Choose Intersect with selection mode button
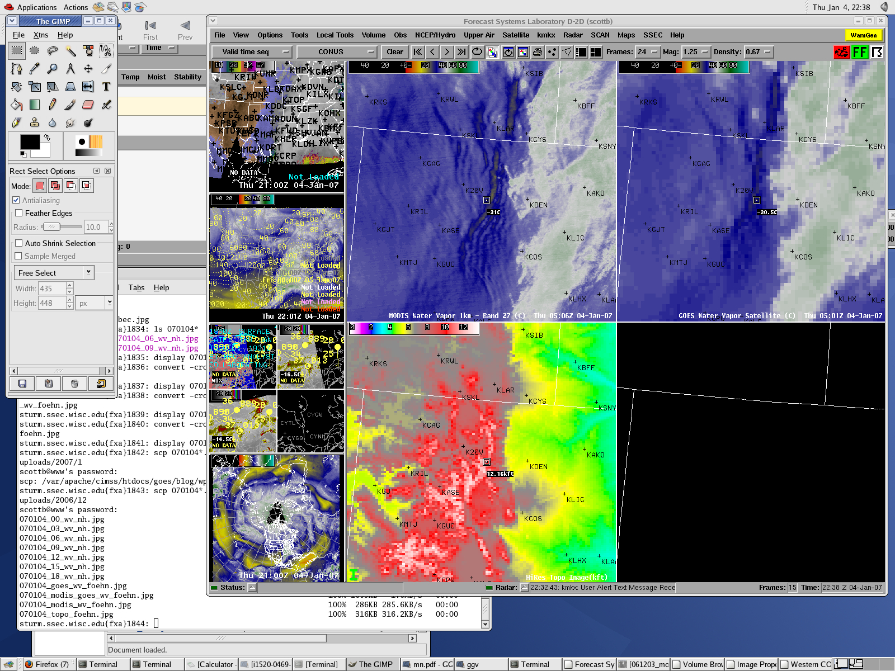Image resolution: width=895 pixels, height=671 pixels. [87, 186]
